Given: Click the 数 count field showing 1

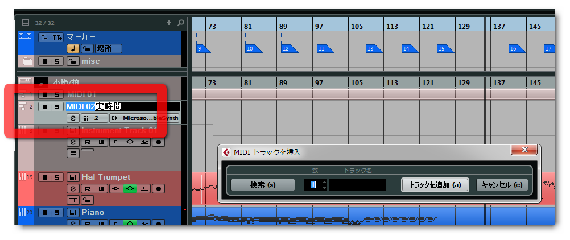Looking at the screenshot, I should 313,185.
